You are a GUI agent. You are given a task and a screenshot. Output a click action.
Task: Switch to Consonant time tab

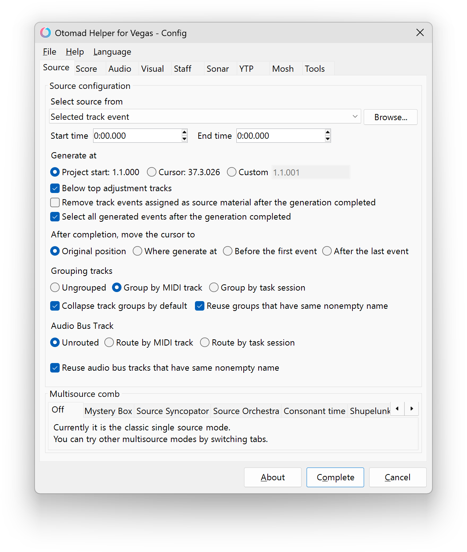click(x=314, y=411)
